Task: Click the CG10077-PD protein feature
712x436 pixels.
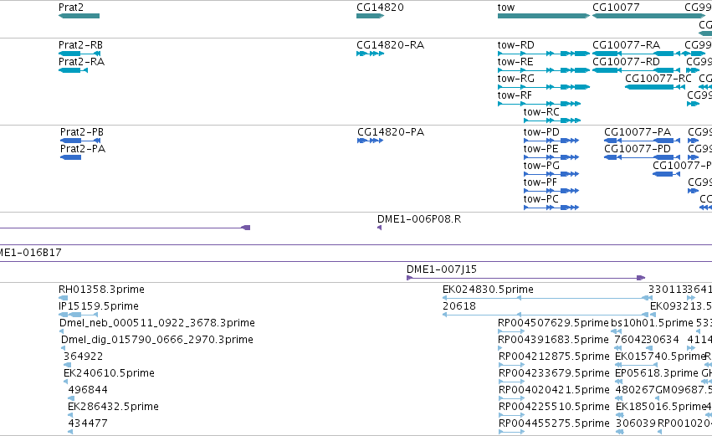Action: (x=642, y=157)
